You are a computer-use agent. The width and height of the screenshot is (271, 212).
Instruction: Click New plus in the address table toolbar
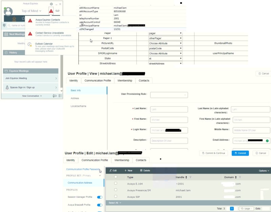tap(128, 171)
